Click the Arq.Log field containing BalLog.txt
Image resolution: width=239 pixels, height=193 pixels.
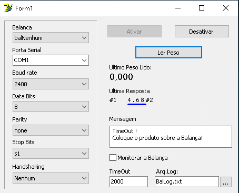tap(187, 181)
